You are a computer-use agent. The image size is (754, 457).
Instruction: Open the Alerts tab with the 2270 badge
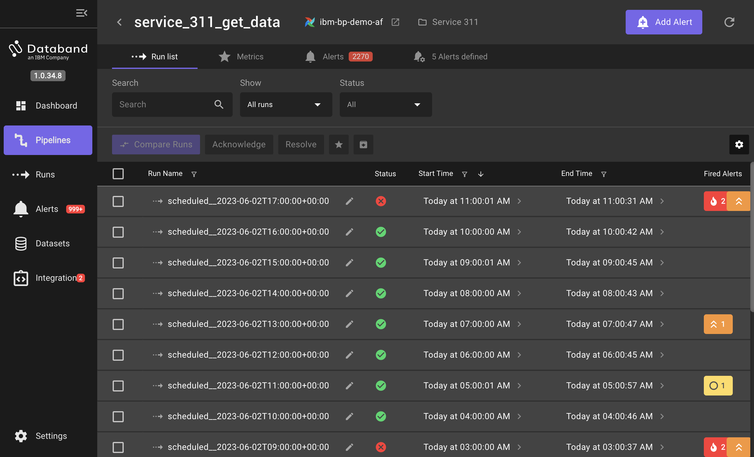(339, 57)
